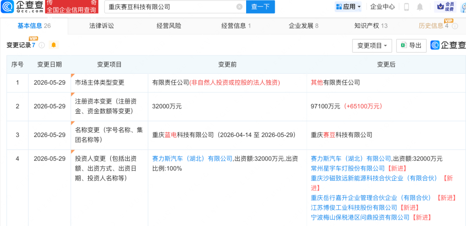Switch to 法律诉讼 tab
The height and width of the screenshot is (226, 466).
point(101,26)
